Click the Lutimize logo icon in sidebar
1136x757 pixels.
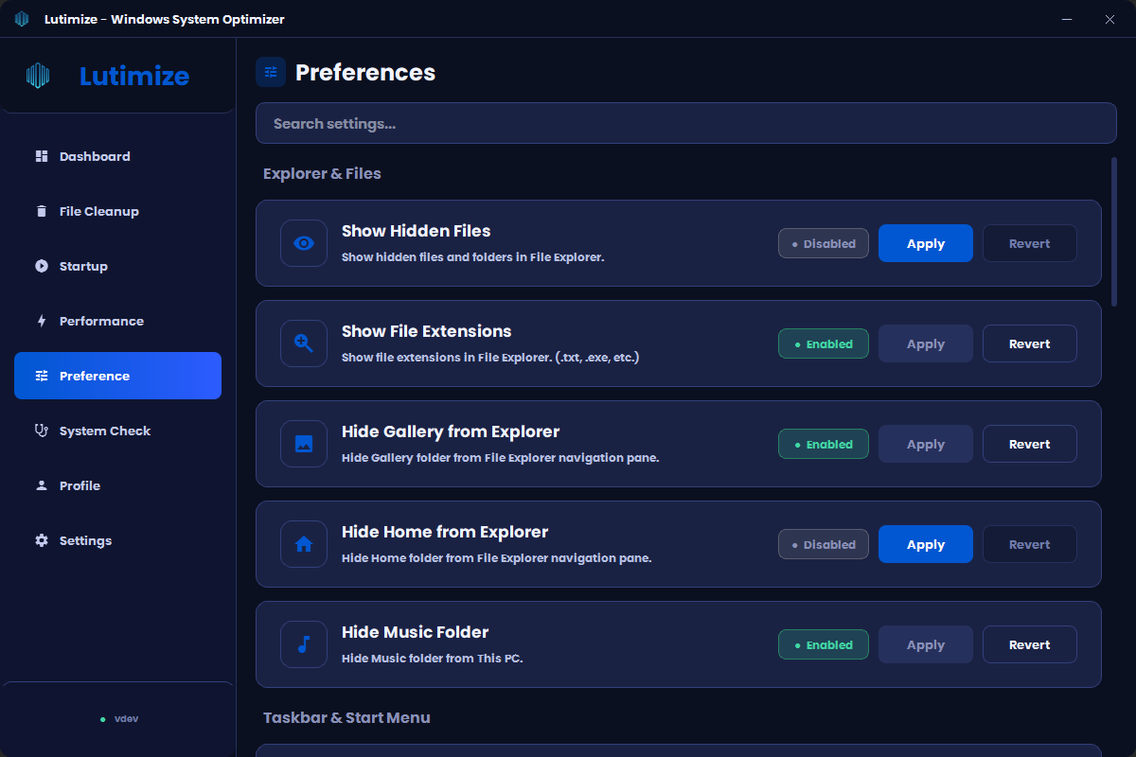point(38,76)
